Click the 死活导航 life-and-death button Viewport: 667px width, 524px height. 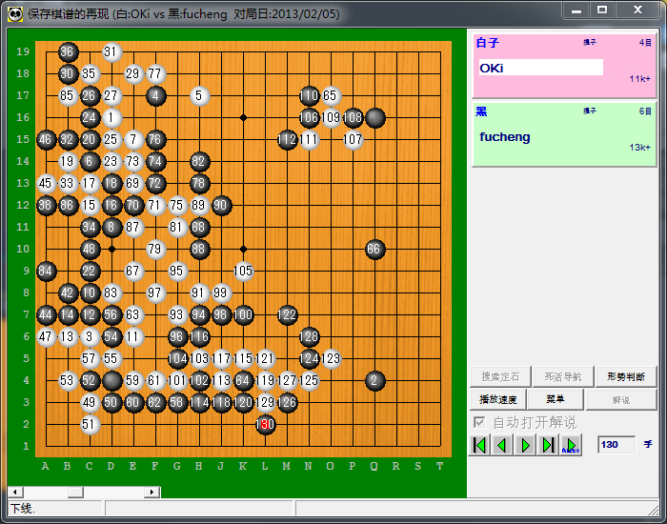[x=563, y=377]
